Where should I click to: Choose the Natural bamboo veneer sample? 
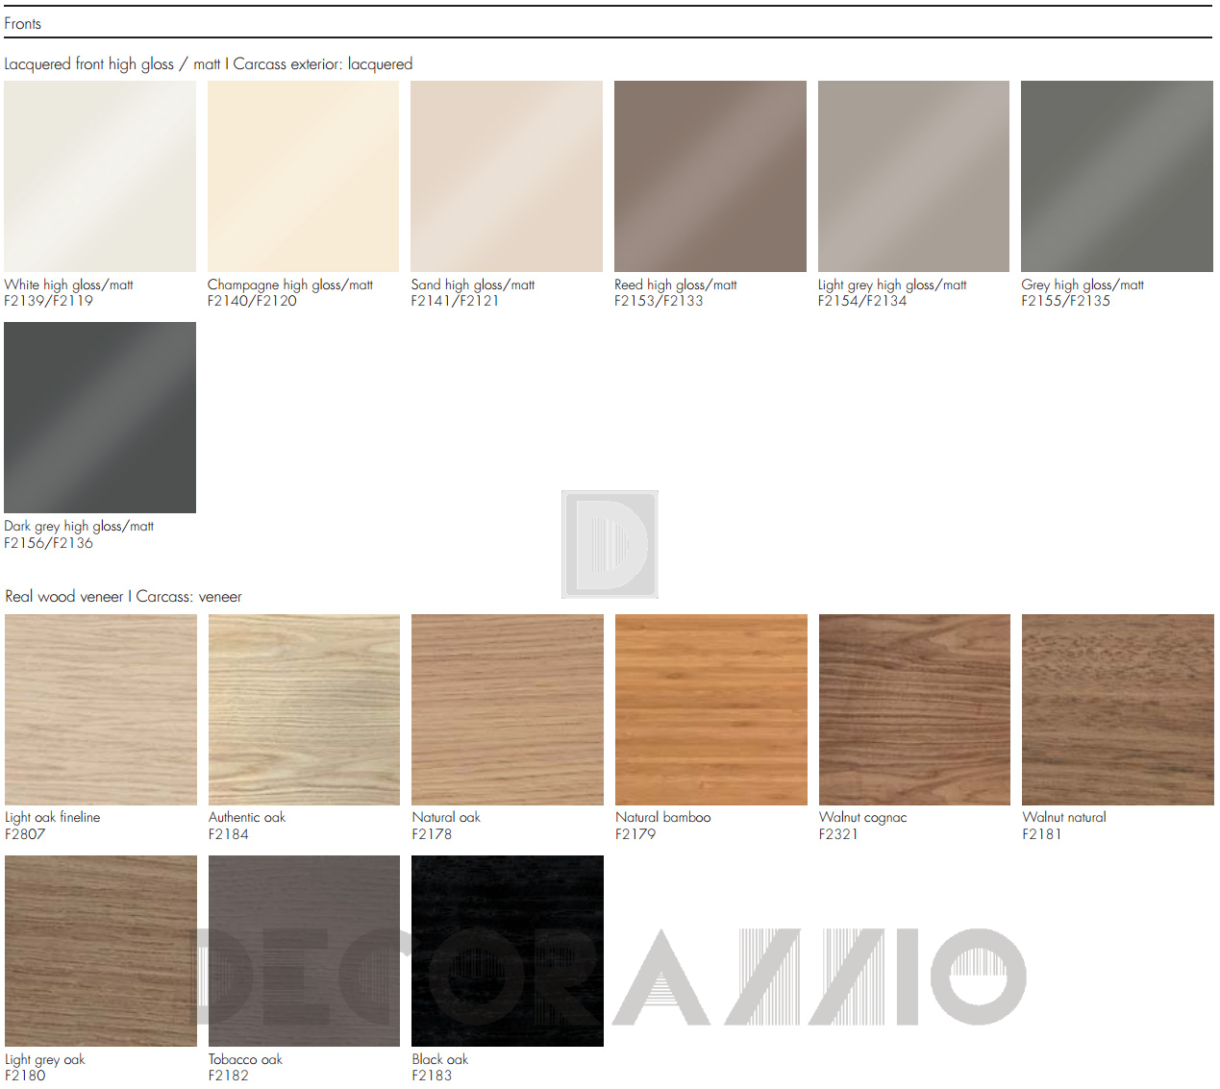711,709
